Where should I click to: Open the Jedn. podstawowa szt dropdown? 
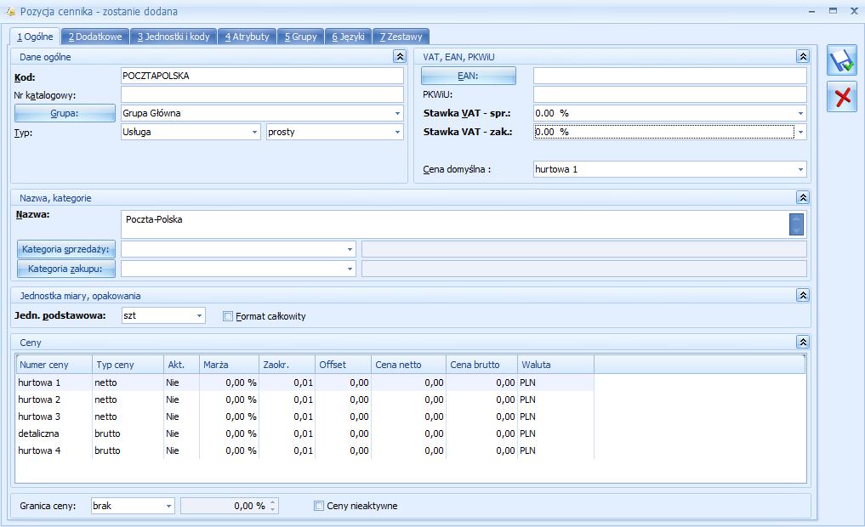click(x=199, y=315)
